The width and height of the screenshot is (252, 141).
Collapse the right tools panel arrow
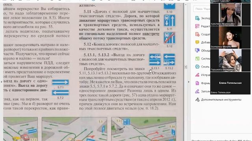tap(189, 82)
